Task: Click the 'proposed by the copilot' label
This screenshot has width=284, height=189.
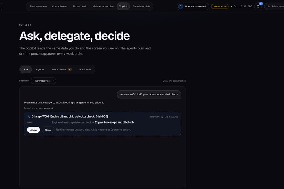Action: (x=164, y=116)
